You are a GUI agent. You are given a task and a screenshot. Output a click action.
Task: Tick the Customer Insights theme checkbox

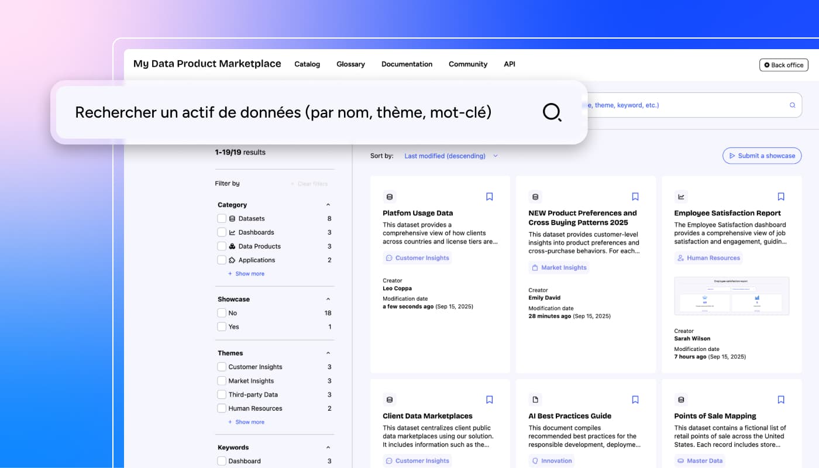point(222,367)
